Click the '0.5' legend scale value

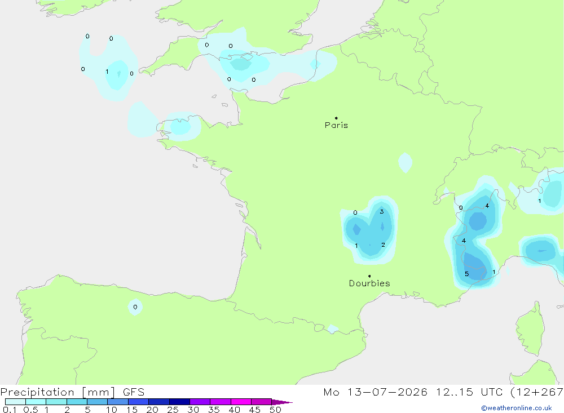pos(30,410)
